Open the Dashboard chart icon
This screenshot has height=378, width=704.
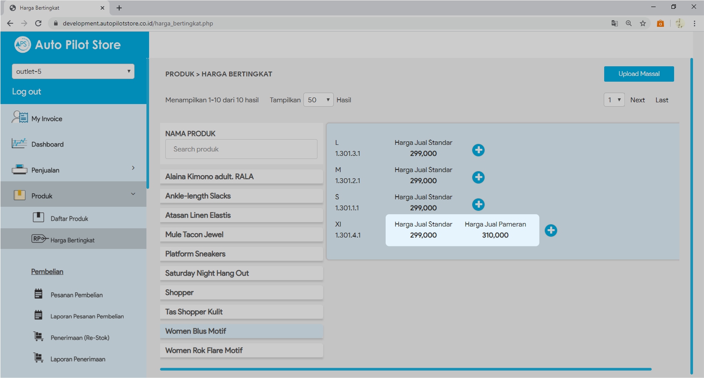[x=19, y=144]
